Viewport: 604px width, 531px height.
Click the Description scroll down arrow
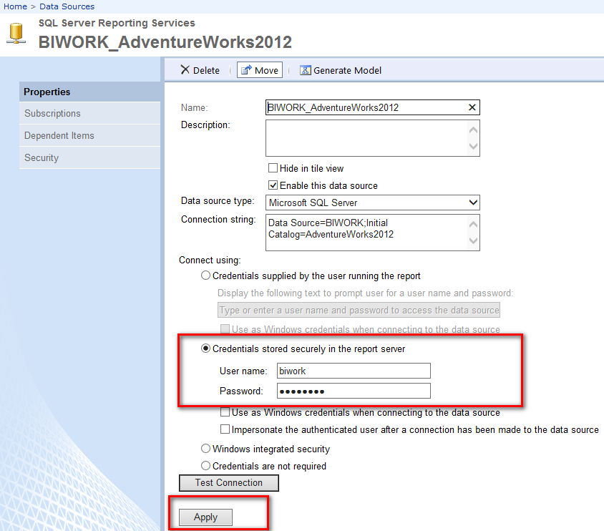click(x=474, y=146)
